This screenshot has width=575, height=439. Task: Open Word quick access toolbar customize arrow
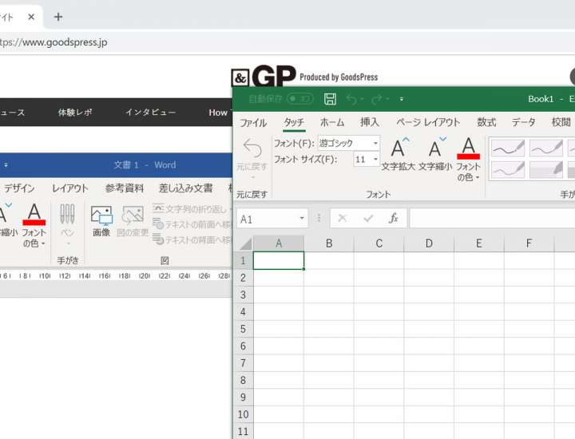[6, 165]
